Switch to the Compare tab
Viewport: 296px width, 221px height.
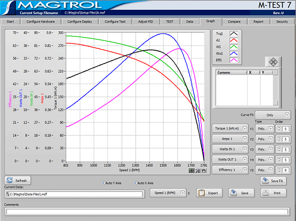pyautogui.click(x=234, y=22)
